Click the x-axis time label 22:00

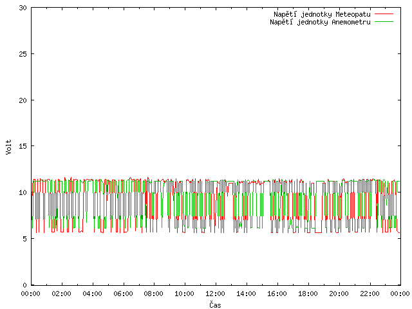[x=370, y=294]
